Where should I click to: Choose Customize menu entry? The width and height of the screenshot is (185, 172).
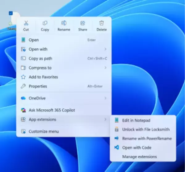64,131
